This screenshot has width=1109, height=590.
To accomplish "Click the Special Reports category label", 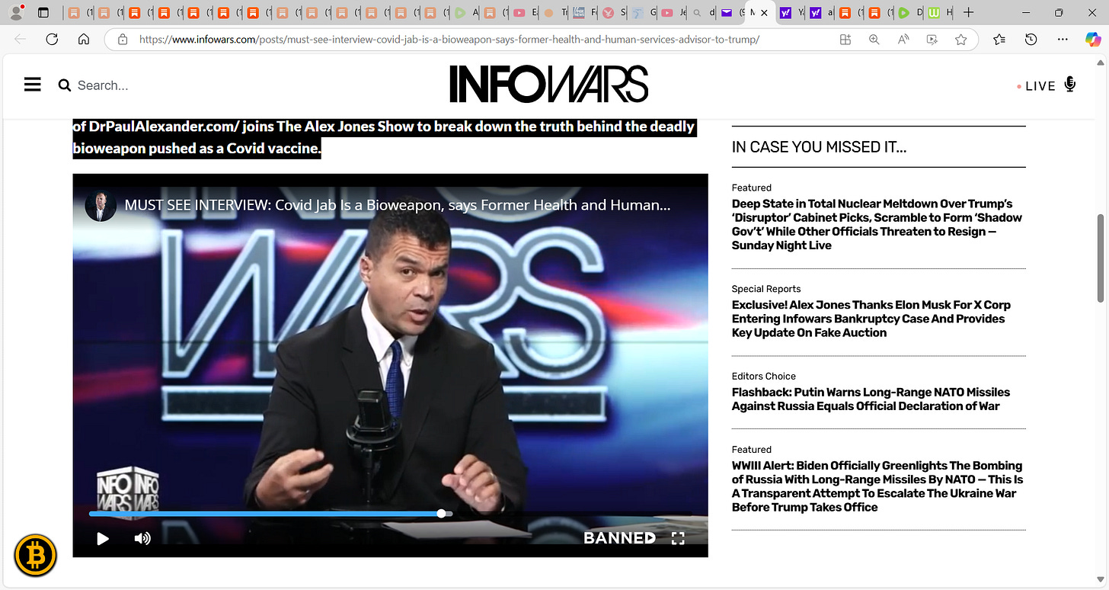I will (766, 289).
